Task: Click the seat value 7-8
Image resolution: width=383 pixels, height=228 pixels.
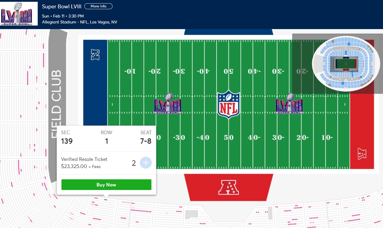Action: point(146,141)
